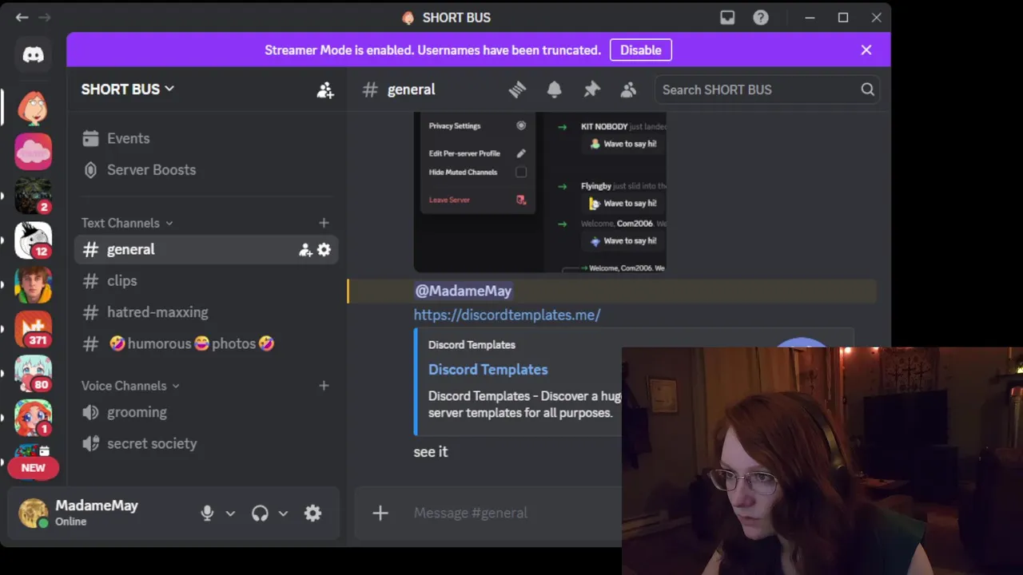Open microphone input options chevron
Image resolution: width=1023 pixels, height=575 pixels.
(230, 514)
